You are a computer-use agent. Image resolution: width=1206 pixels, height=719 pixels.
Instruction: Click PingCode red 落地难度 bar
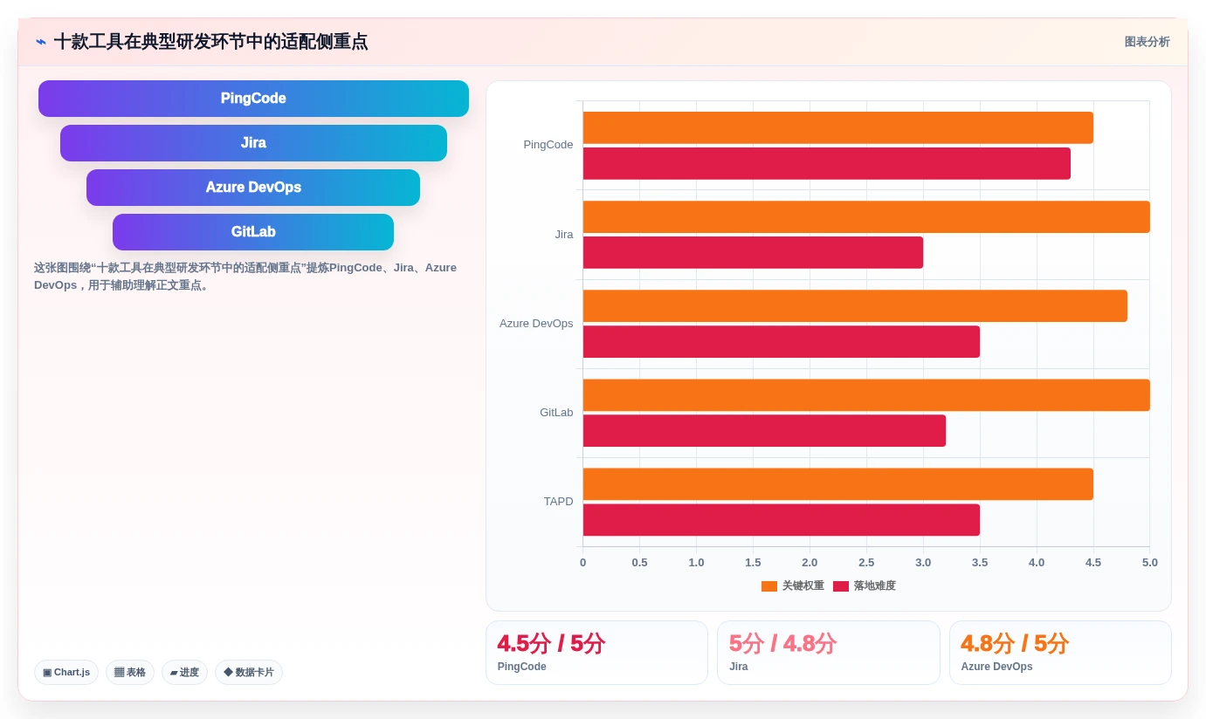click(x=827, y=163)
